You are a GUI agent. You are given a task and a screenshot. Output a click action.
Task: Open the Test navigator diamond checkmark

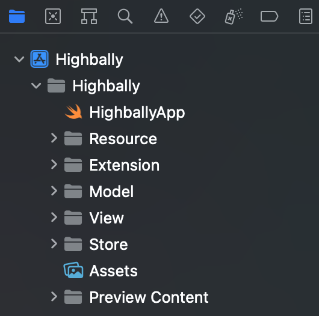click(x=197, y=16)
